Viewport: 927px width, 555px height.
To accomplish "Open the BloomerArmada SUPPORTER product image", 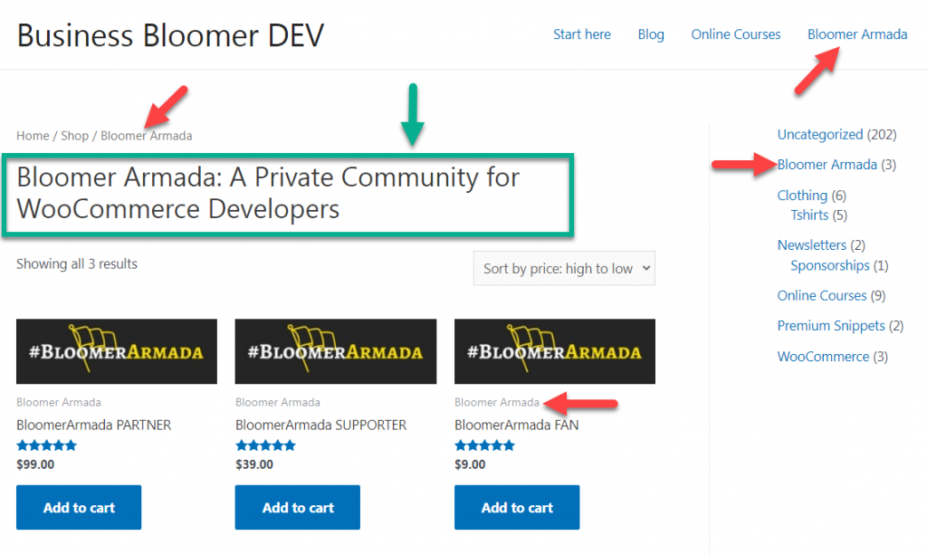I will (336, 351).
